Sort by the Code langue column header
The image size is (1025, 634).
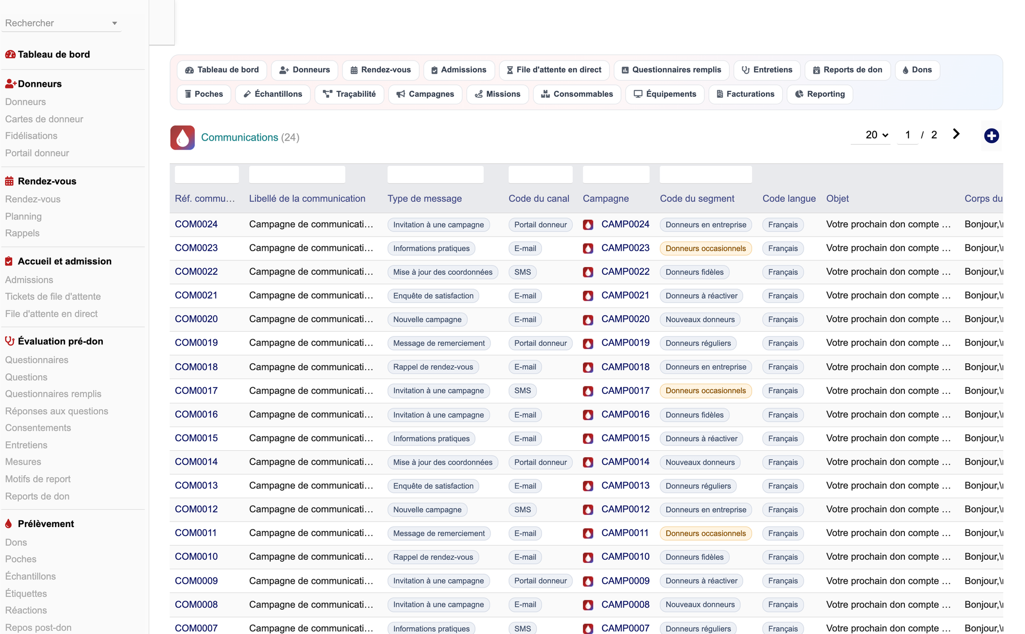(x=789, y=199)
